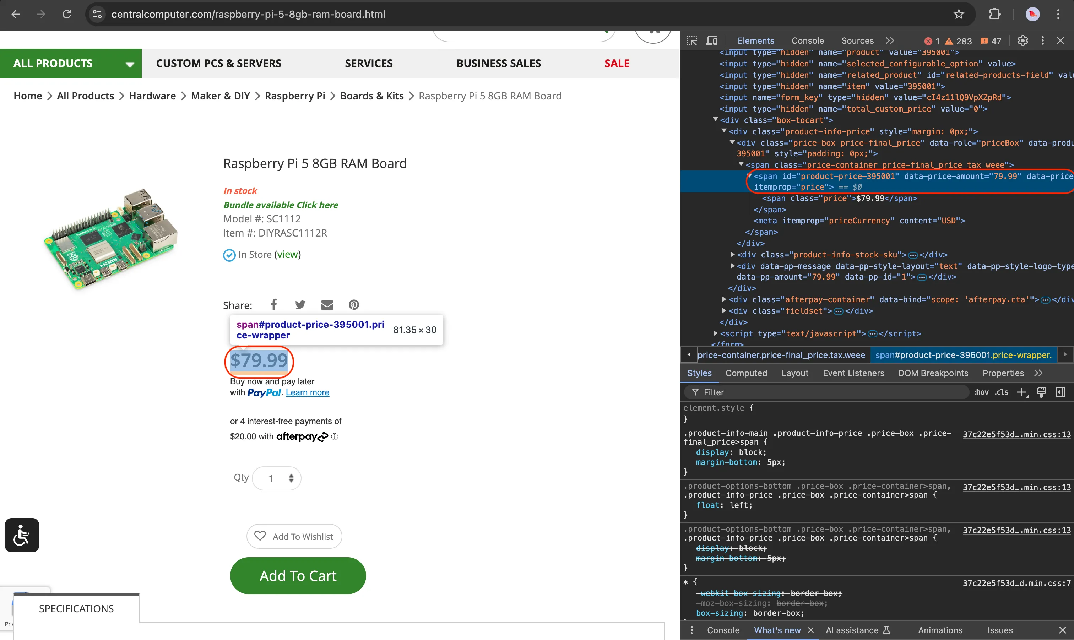Share product via Twitter icon
This screenshot has height=640, width=1074.
[300, 305]
